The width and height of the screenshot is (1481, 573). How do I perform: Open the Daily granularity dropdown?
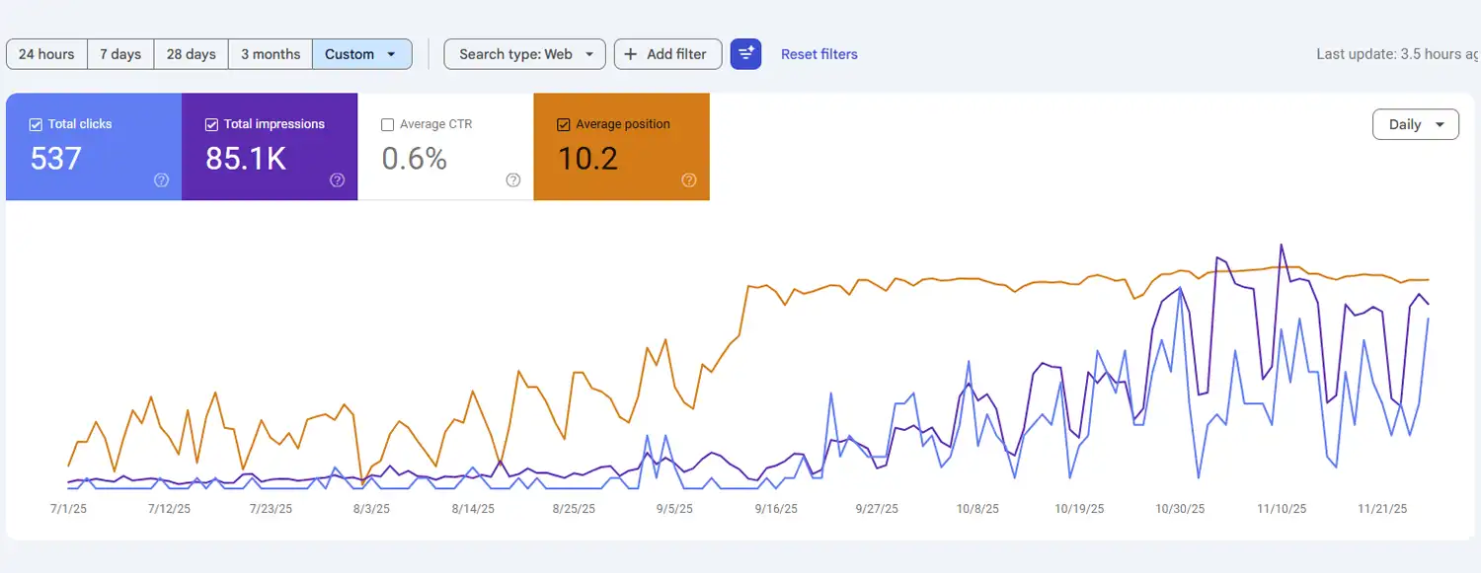[x=1415, y=123]
